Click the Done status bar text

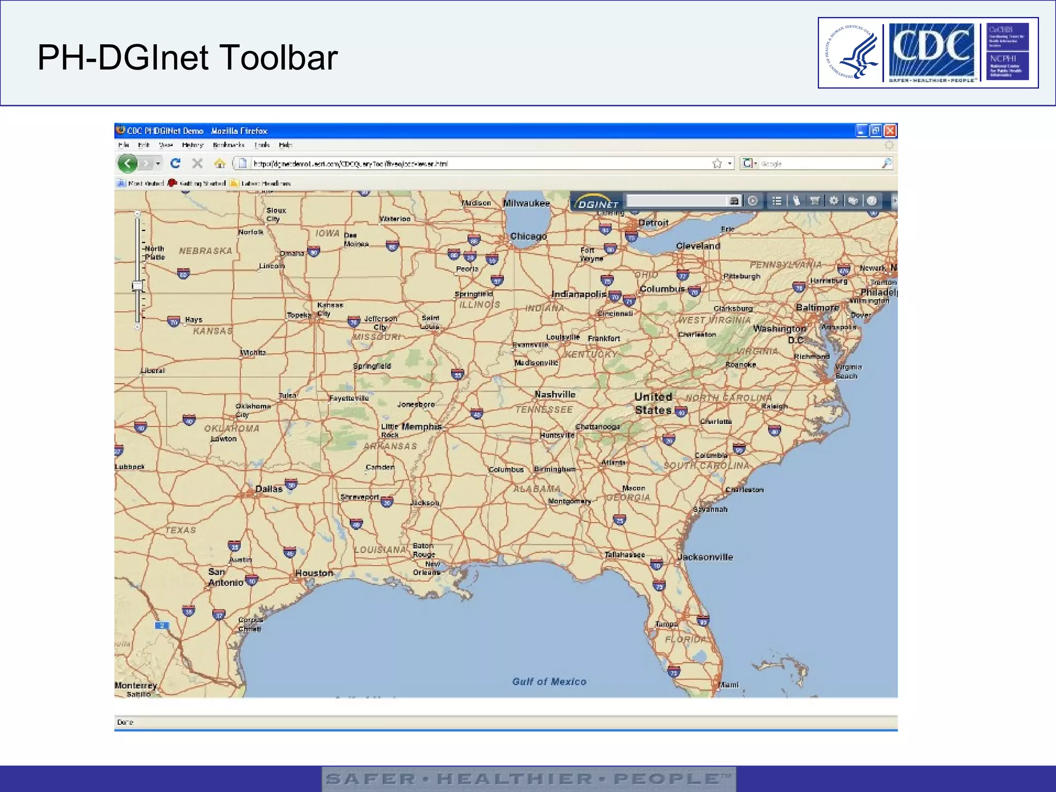[x=125, y=722]
